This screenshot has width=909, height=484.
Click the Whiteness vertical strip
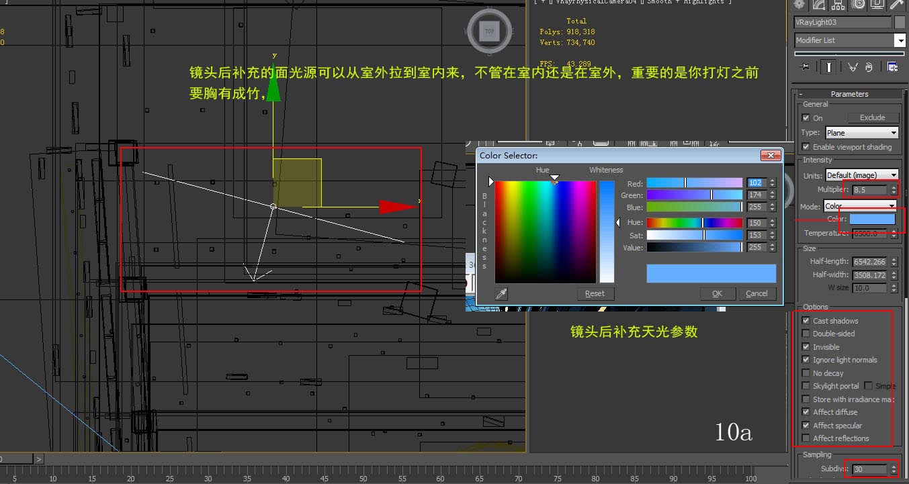(607, 232)
